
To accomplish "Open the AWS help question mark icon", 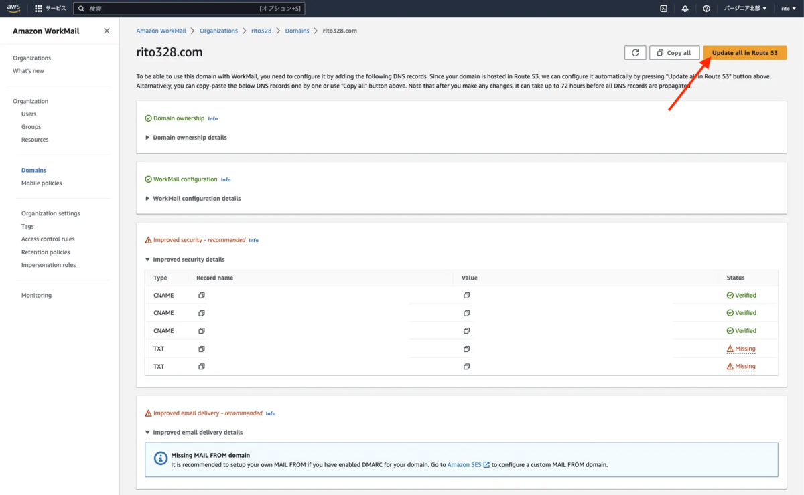I will point(706,9).
